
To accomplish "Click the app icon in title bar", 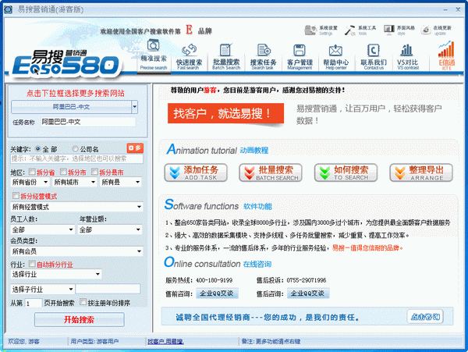I will [x=8, y=9].
